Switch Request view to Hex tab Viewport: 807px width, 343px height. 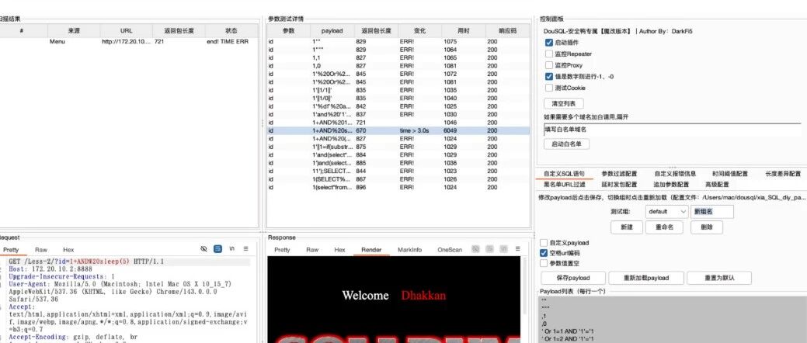click(x=68, y=249)
